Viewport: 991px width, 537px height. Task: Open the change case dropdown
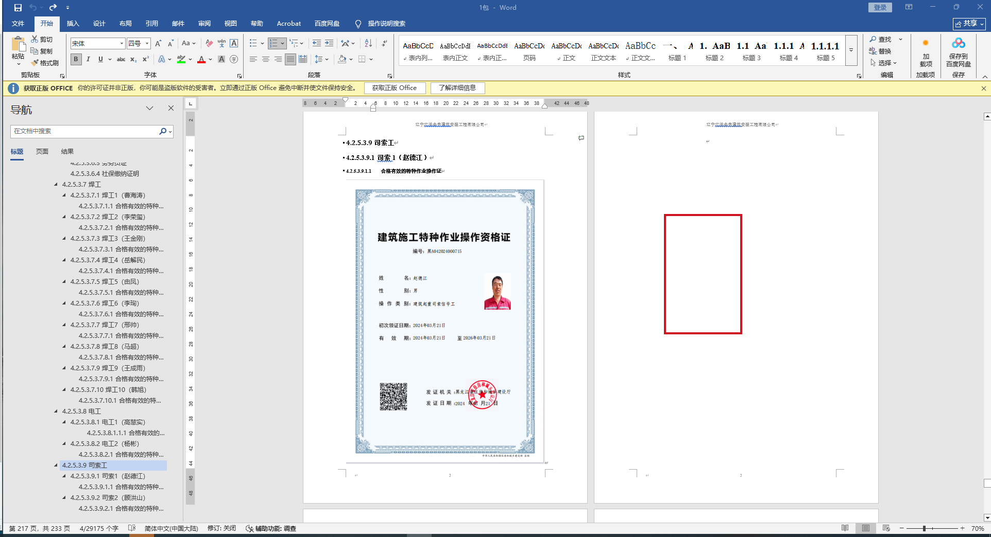189,44
